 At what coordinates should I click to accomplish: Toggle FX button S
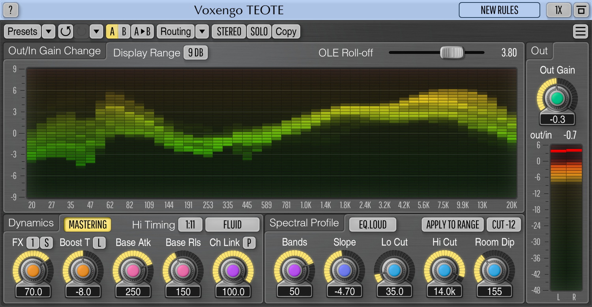pos(46,243)
